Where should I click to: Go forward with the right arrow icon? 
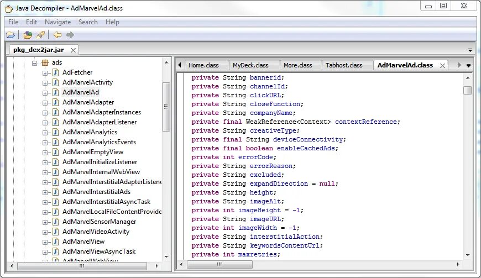pyautogui.click(x=70, y=35)
